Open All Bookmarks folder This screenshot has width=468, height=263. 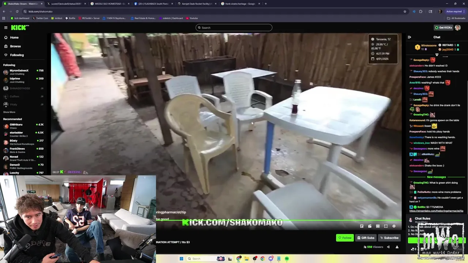[x=456, y=18]
